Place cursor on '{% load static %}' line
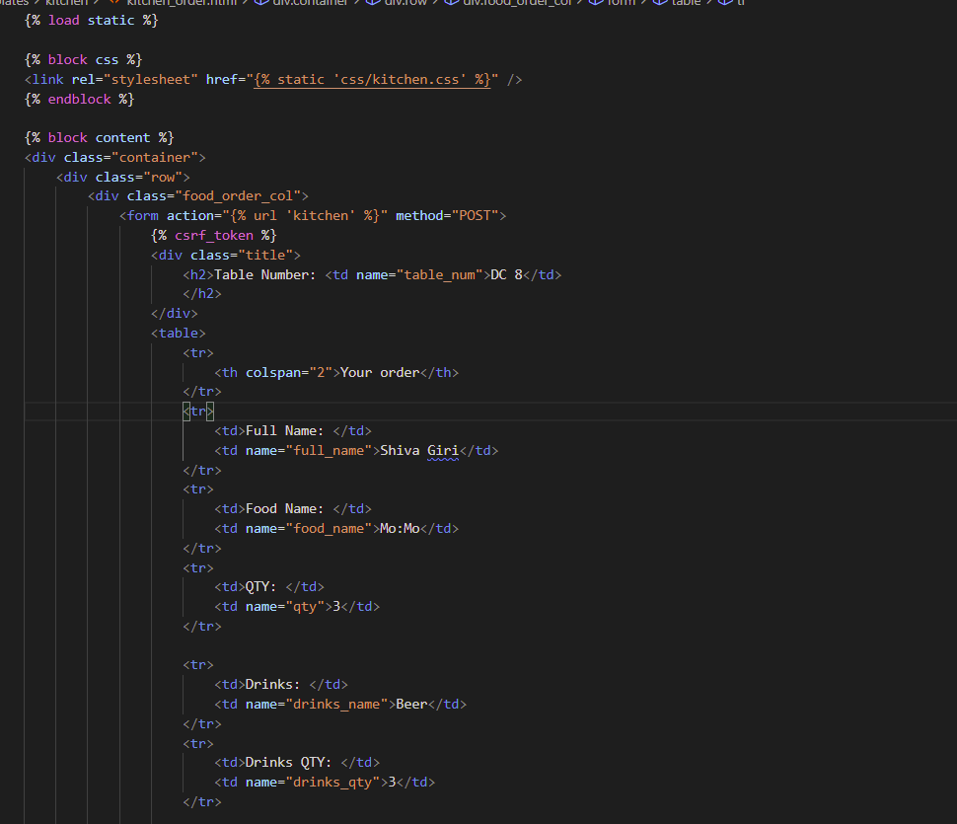Image resolution: width=957 pixels, height=824 pixels. coord(92,20)
